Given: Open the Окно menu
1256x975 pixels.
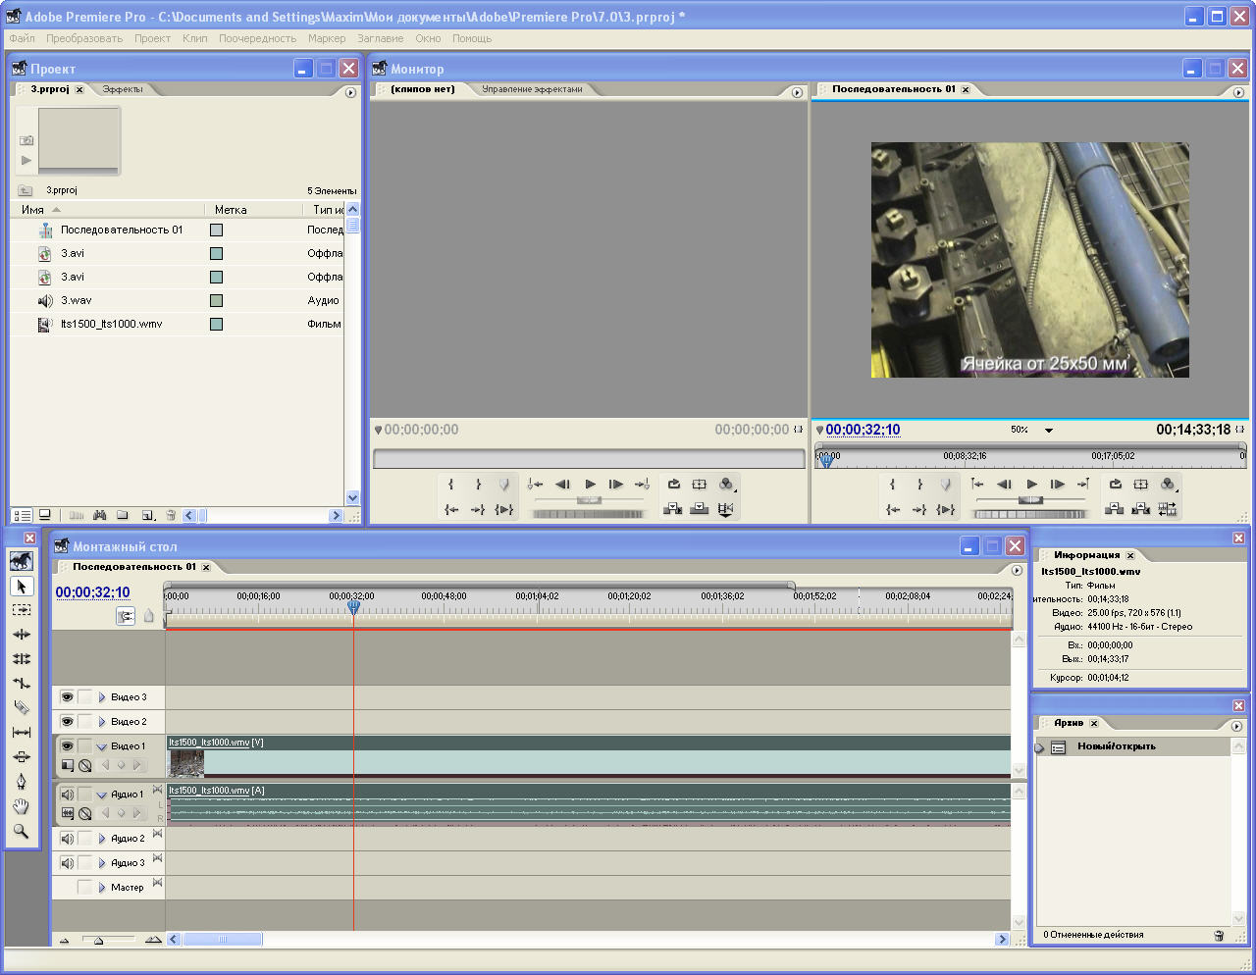Looking at the screenshot, I should pyautogui.click(x=428, y=38).
